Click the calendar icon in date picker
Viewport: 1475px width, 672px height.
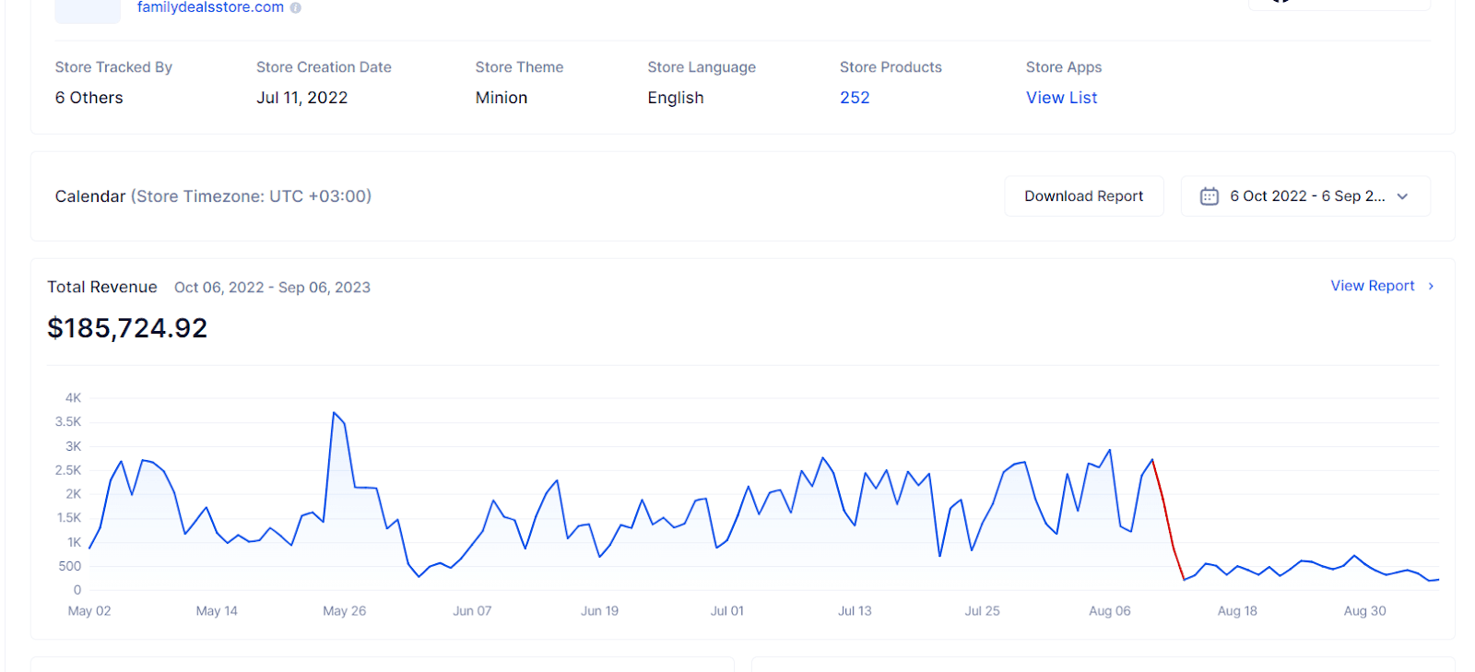click(x=1209, y=196)
